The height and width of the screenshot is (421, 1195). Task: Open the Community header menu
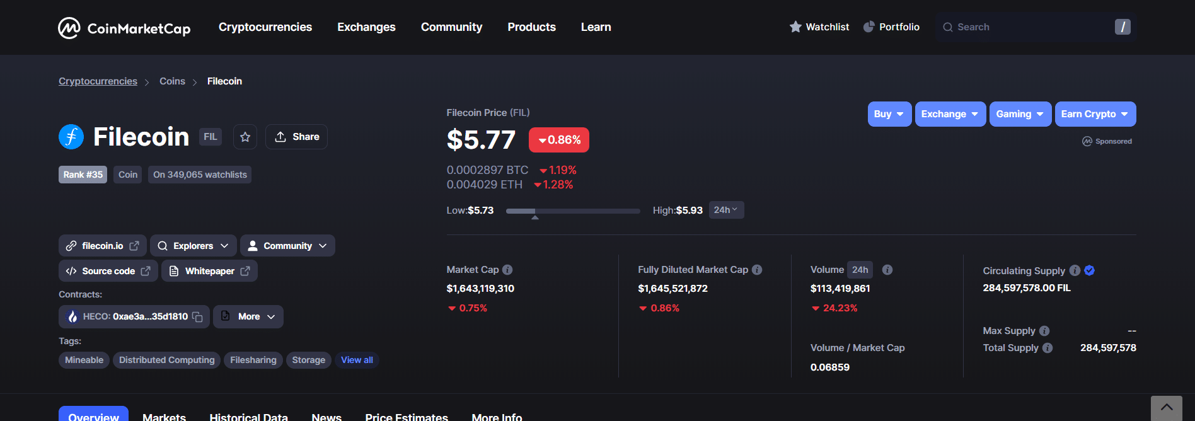[x=451, y=27]
